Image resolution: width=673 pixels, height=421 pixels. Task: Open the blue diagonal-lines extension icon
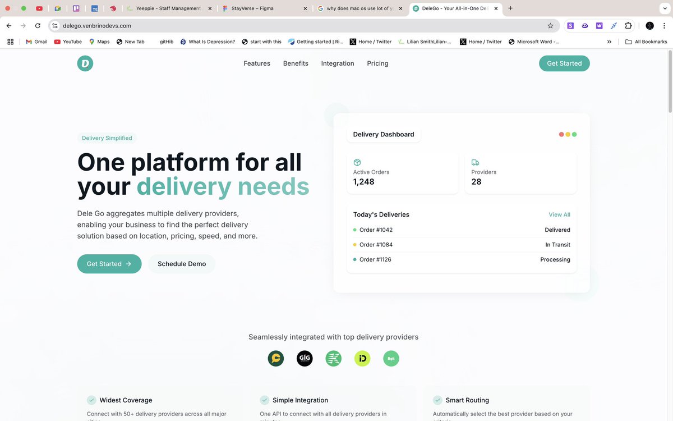coord(614,26)
